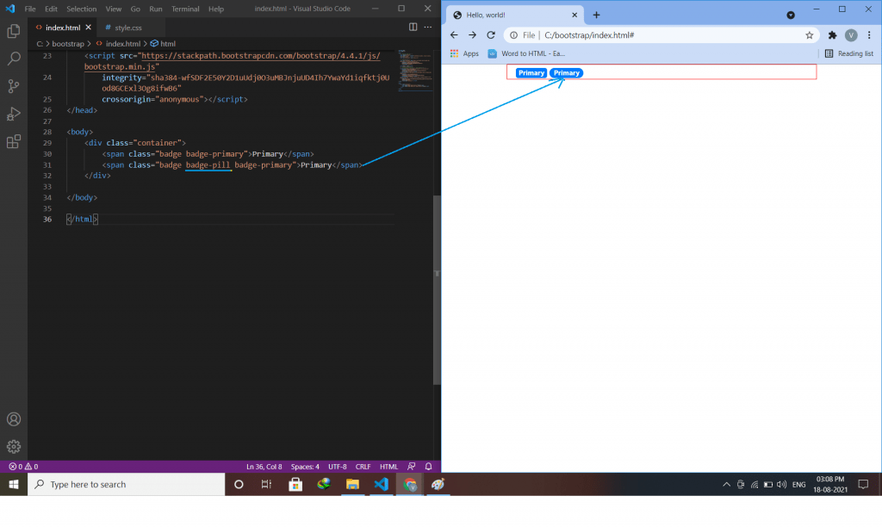Change the UTF-8 encoding setting
Image resolution: width=882 pixels, height=527 pixels.
(338, 466)
